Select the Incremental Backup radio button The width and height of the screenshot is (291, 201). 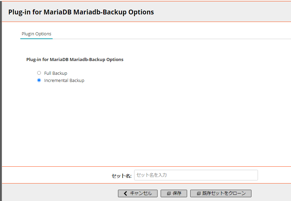39,80
